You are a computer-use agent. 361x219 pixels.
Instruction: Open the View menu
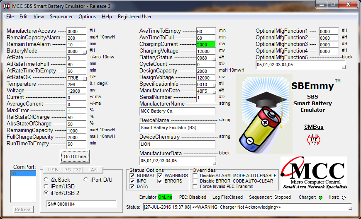39,17
